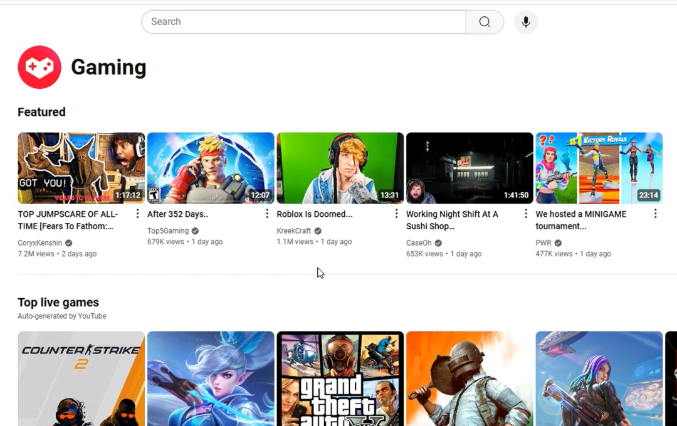Screen dimensions: 677x426
Task: Click the 23:14 duration badge
Action: coord(649,195)
